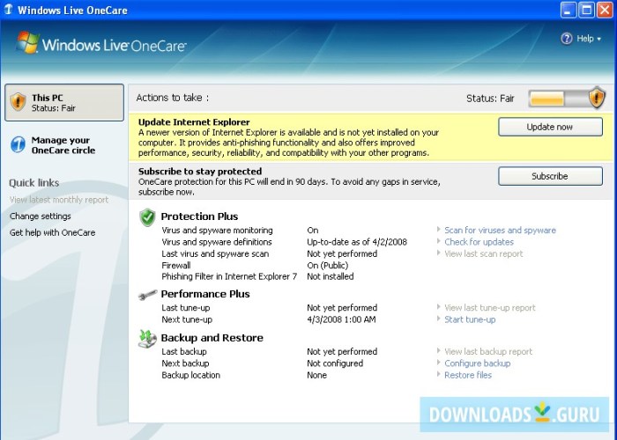This screenshot has width=617, height=440.
Task: Click 'Up-to-date as of 4/2/2008' value
Action: point(357,242)
